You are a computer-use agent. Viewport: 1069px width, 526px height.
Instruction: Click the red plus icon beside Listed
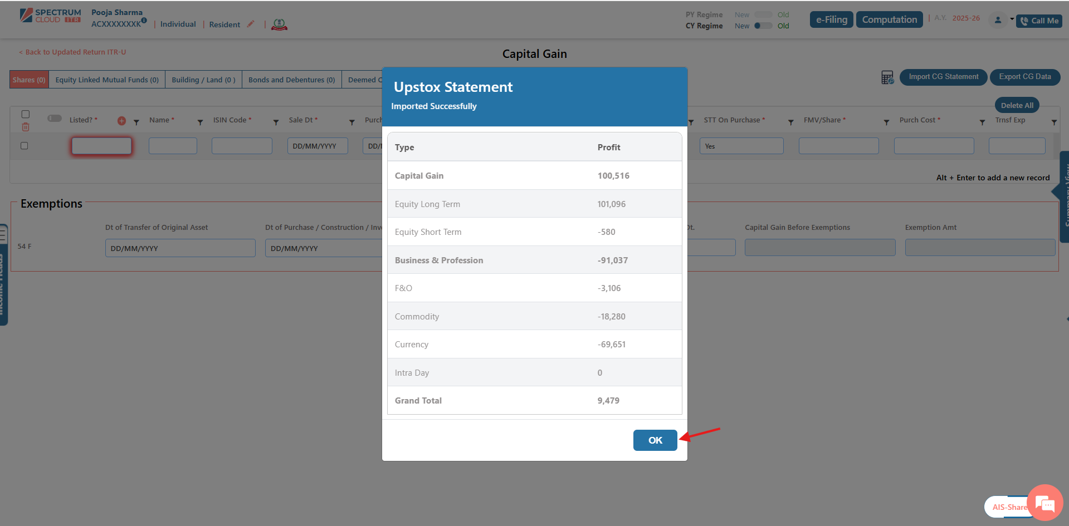121,121
